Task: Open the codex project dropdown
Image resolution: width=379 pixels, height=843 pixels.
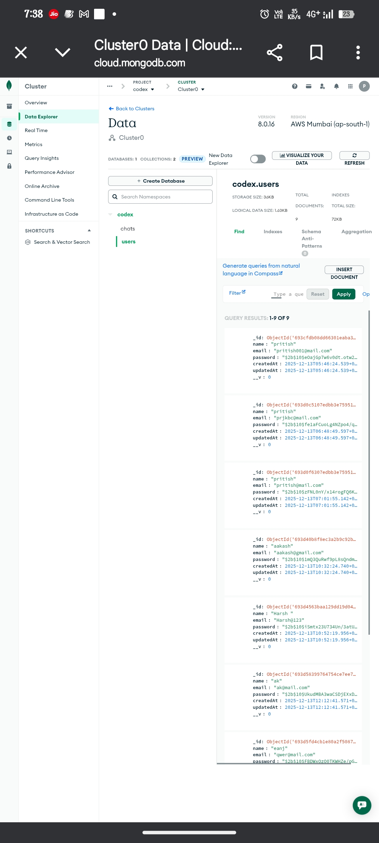Action: [144, 90]
